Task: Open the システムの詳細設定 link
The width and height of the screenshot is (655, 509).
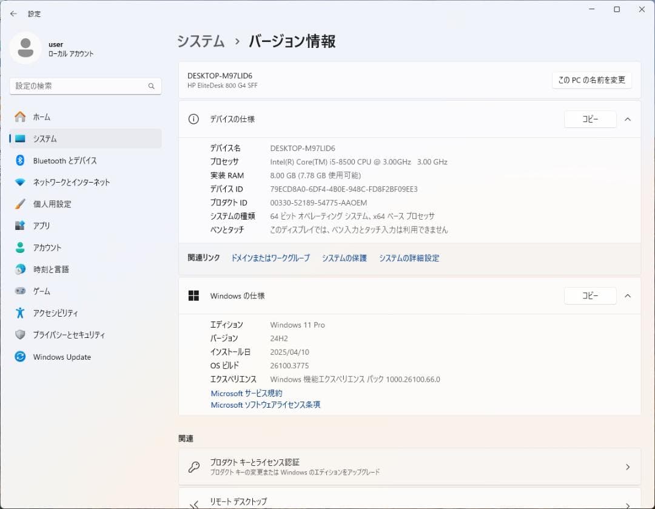Action: pyautogui.click(x=409, y=258)
